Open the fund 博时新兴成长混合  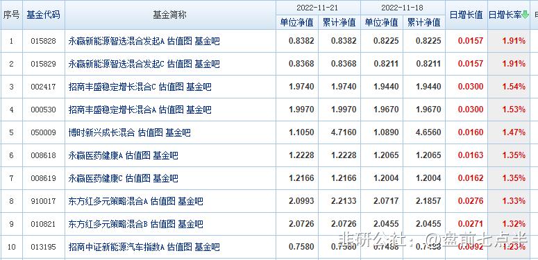click(x=101, y=132)
